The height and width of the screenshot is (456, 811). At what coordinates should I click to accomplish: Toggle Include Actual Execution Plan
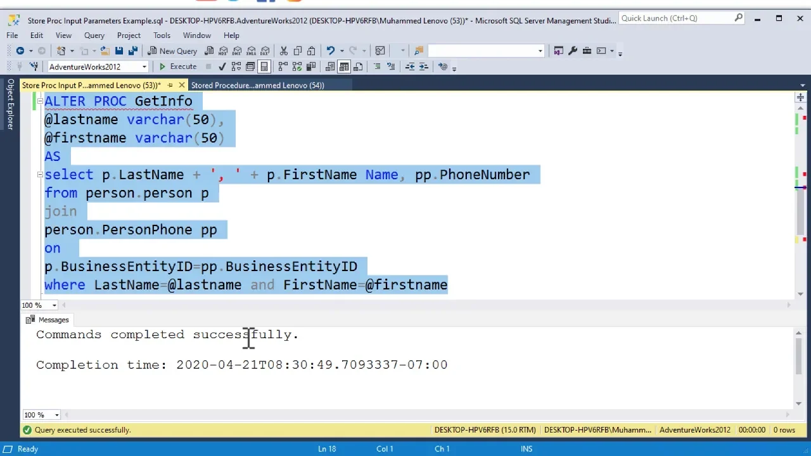pyautogui.click(x=283, y=66)
